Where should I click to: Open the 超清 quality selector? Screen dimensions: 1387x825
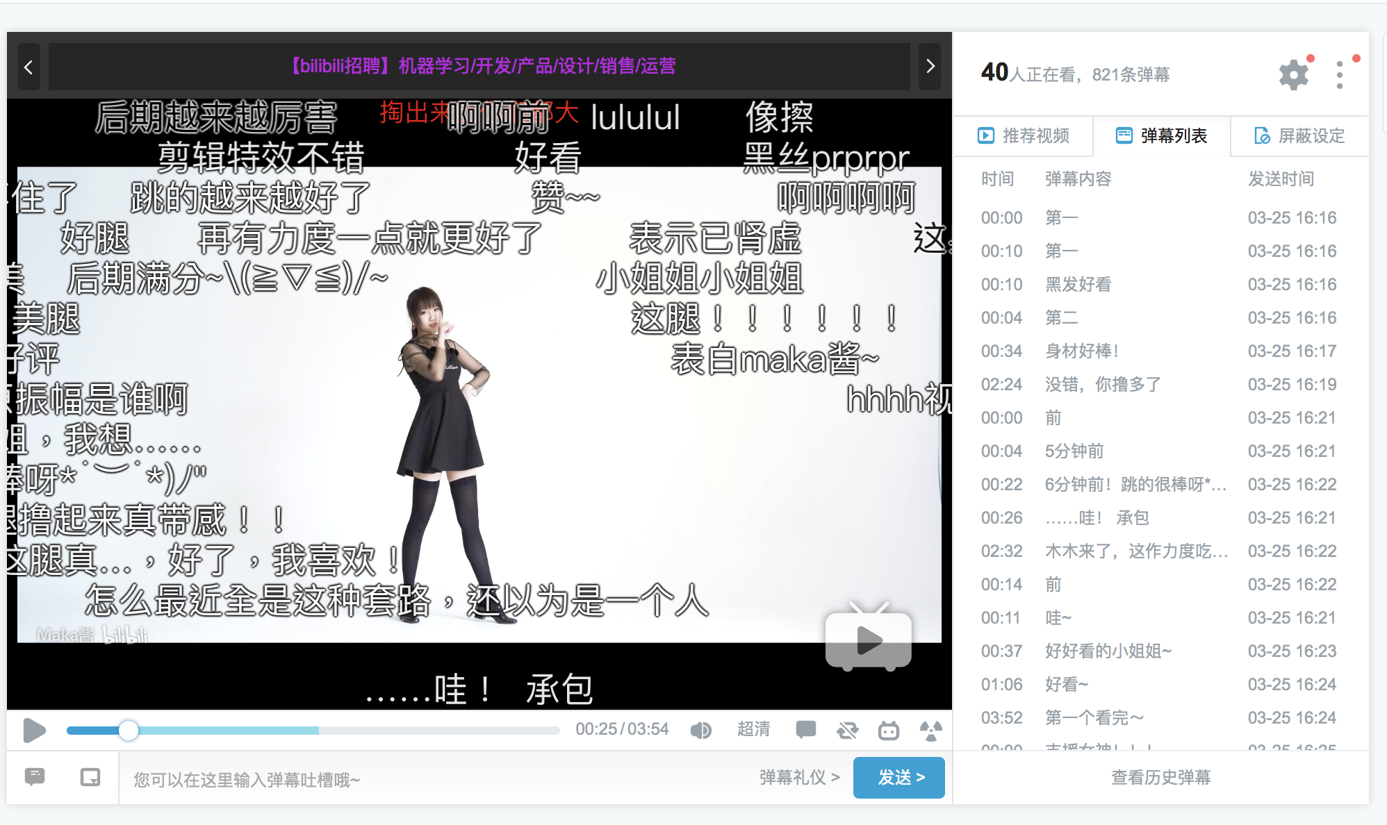point(753,729)
